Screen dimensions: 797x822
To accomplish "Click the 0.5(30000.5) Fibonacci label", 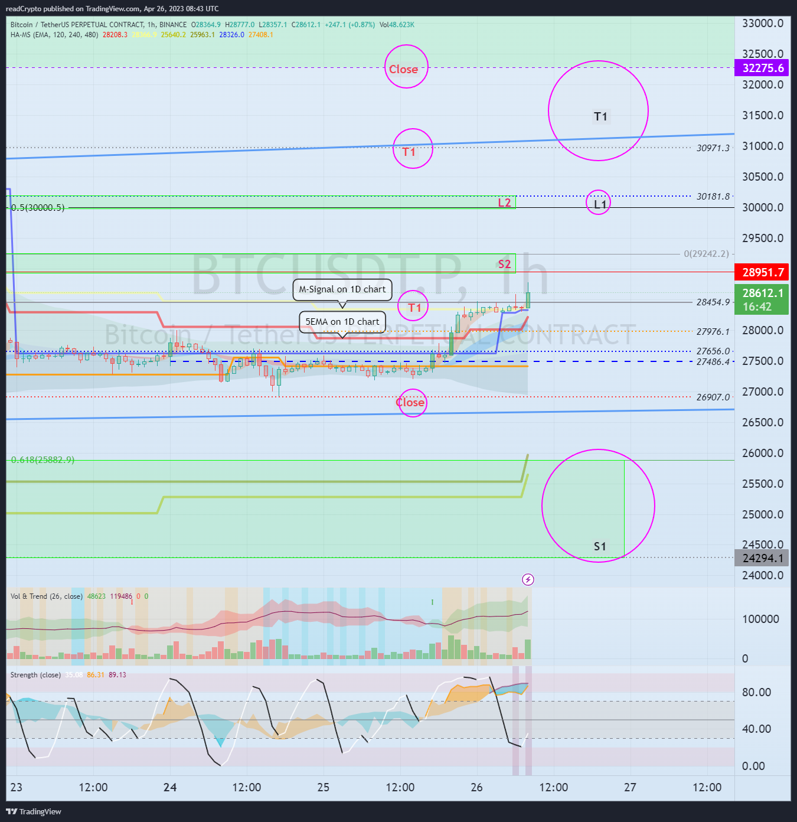I will [x=38, y=208].
